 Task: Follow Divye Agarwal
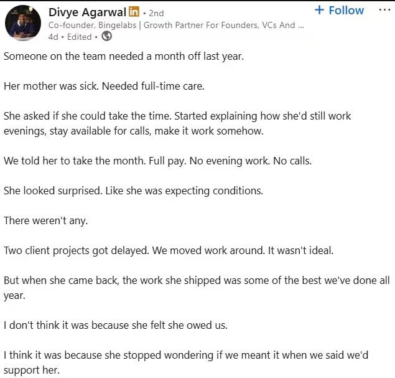tap(339, 10)
